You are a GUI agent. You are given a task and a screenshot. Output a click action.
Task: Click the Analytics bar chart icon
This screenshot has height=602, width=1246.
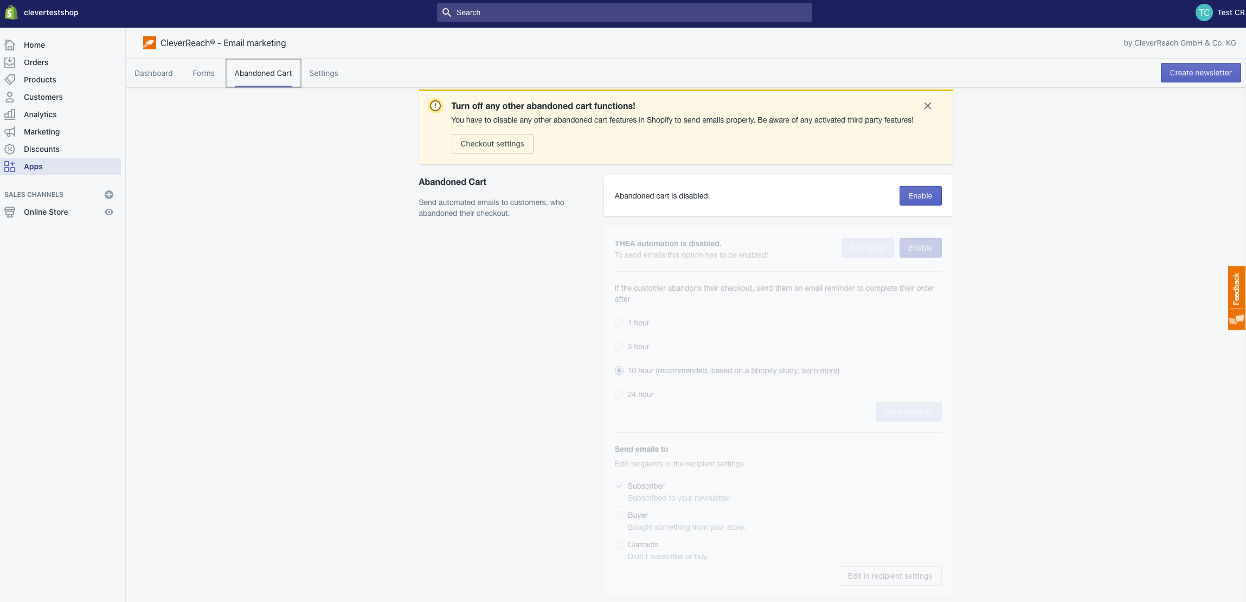[x=10, y=114]
